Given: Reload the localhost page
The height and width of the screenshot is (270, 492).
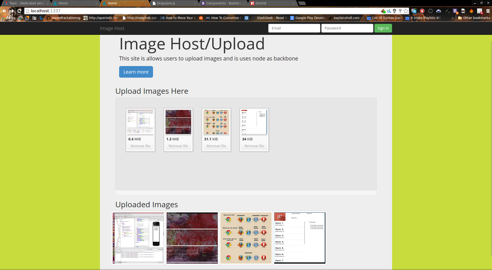Looking at the screenshot, I should tap(19, 11).
